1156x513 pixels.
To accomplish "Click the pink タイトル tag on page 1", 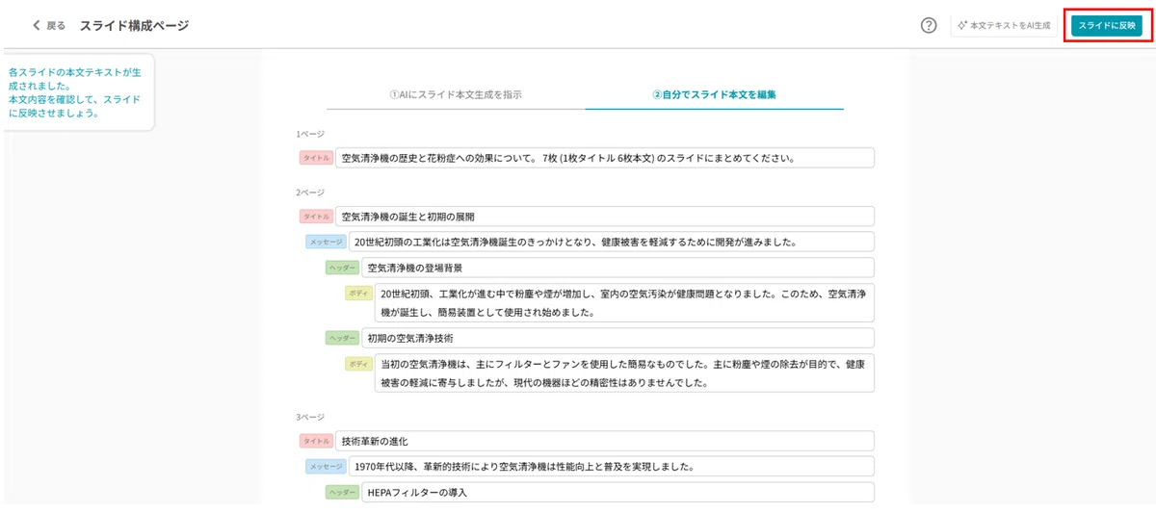I will [316, 158].
